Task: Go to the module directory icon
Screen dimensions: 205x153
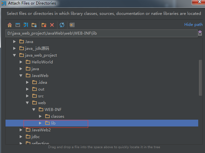Action: point(34,25)
